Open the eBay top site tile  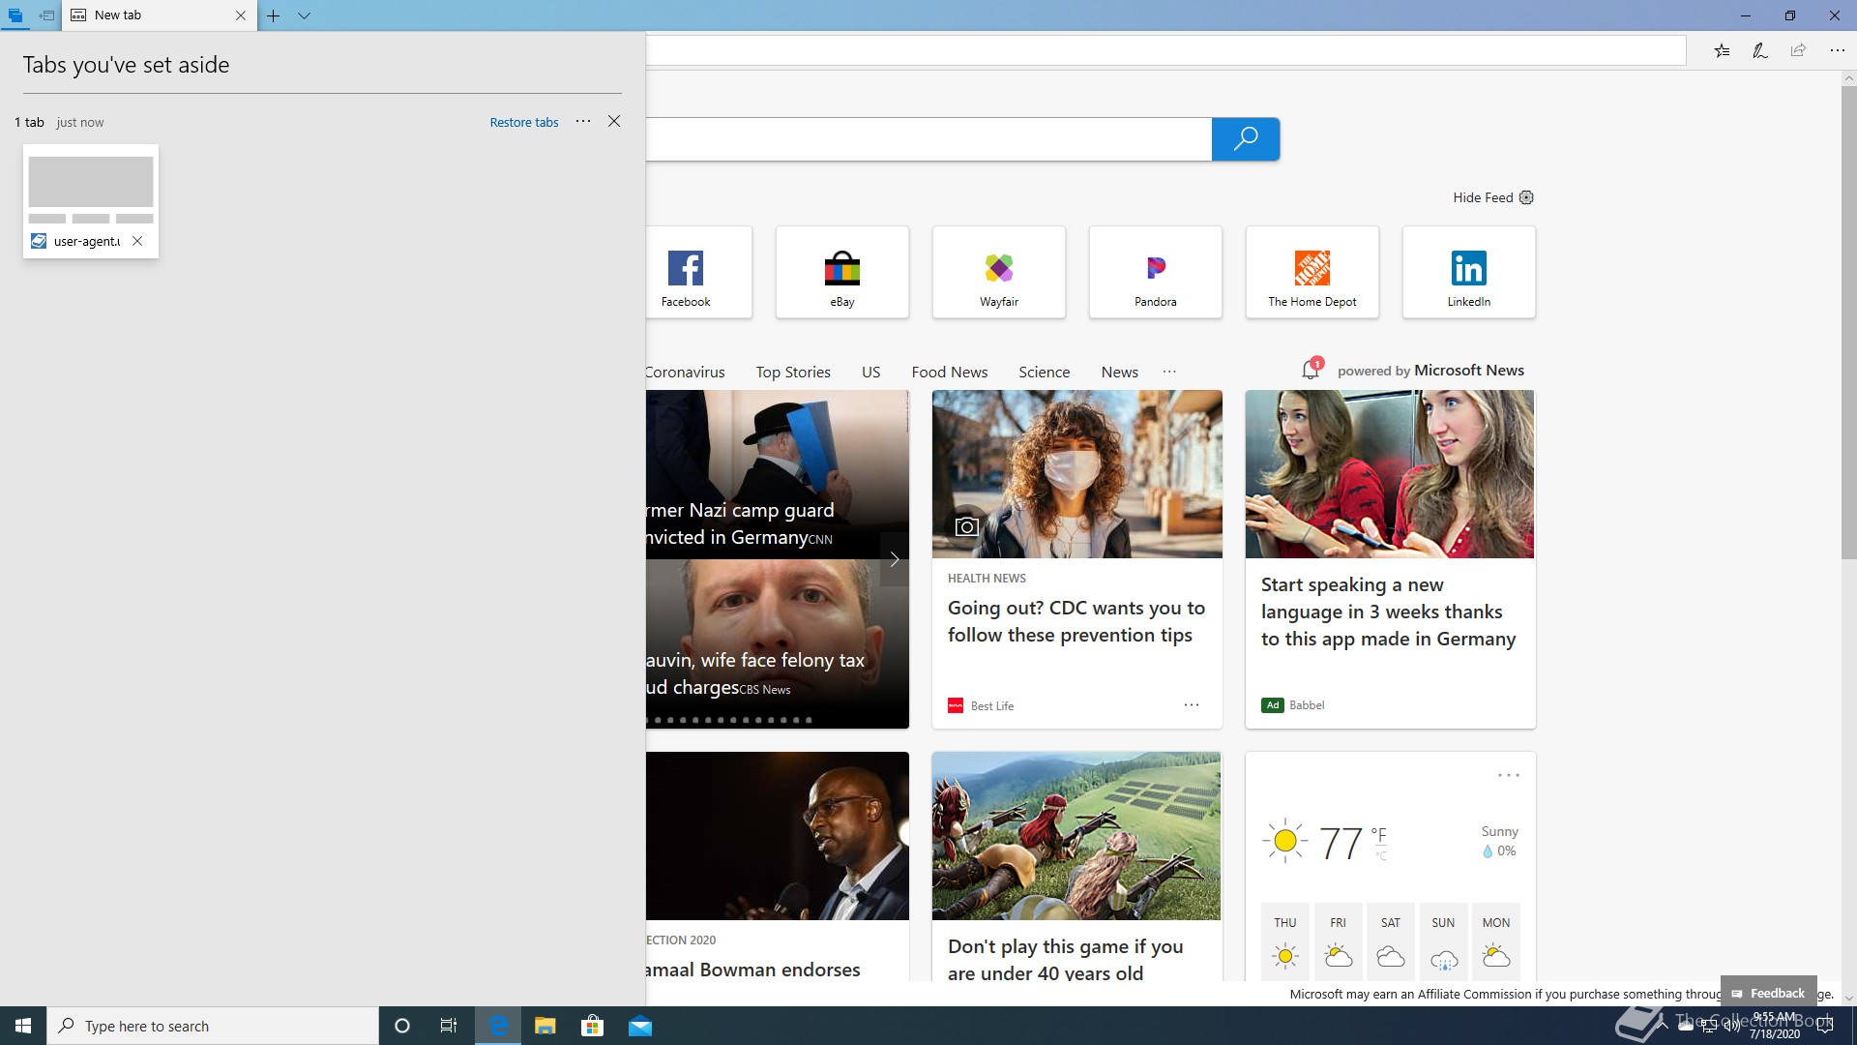point(842,272)
